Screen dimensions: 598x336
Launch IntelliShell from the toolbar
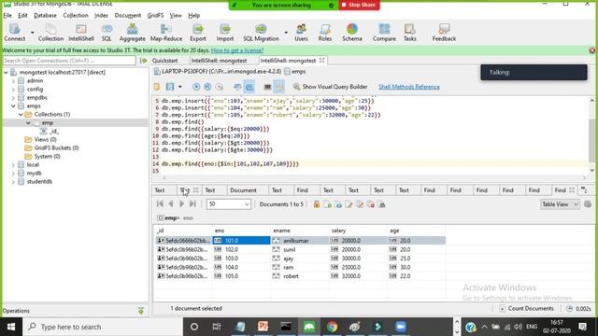coord(81,32)
